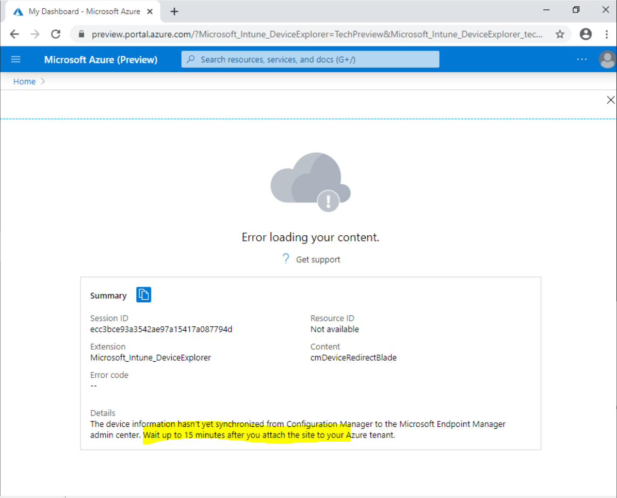Click the Azure ellipsis more options
Image resolution: width=617 pixels, height=498 pixels.
(x=582, y=59)
